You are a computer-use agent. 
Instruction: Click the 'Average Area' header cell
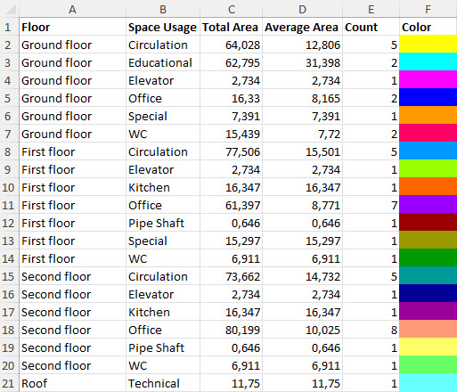tap(302, 27)
